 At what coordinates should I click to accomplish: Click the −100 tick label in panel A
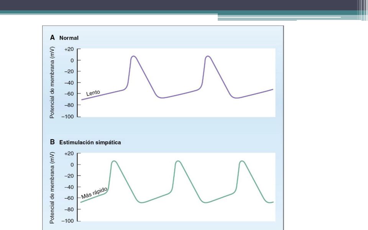point(67,117)
